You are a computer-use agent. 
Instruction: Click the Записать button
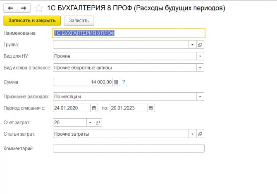pyautogui.click(x=79, y=21)
